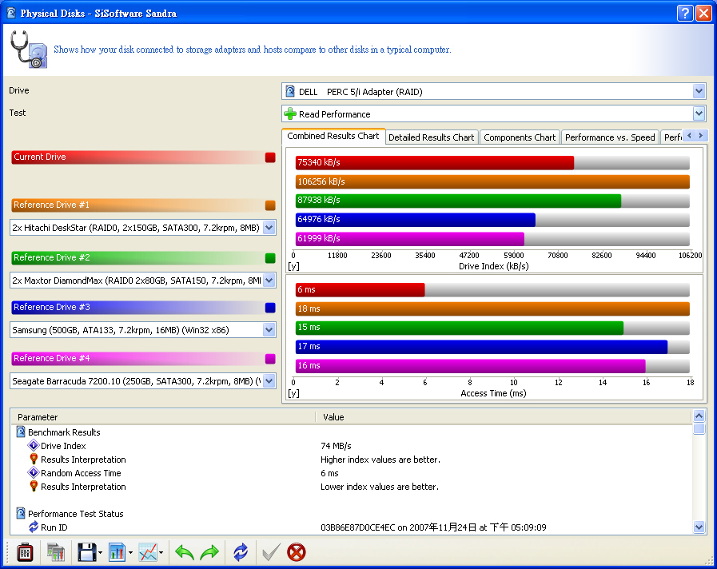Image resolution: width=717 pixels, height=569 pixels.
Task: Switch to the Combined Results Chart tab
Action: click(333, 136)
